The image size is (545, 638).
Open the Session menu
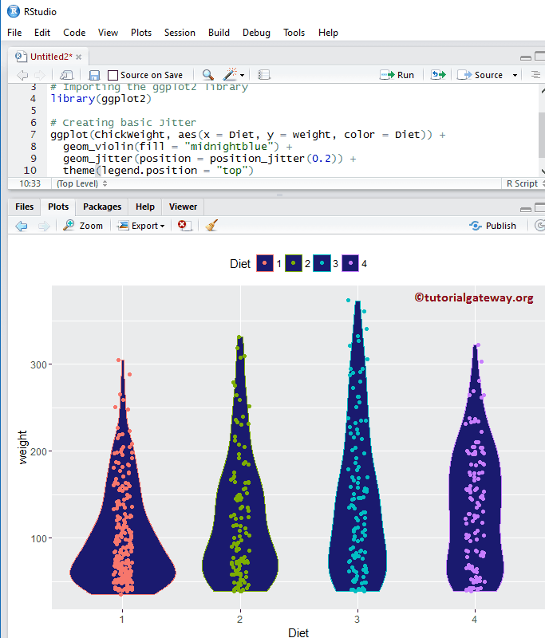[180, 33]
